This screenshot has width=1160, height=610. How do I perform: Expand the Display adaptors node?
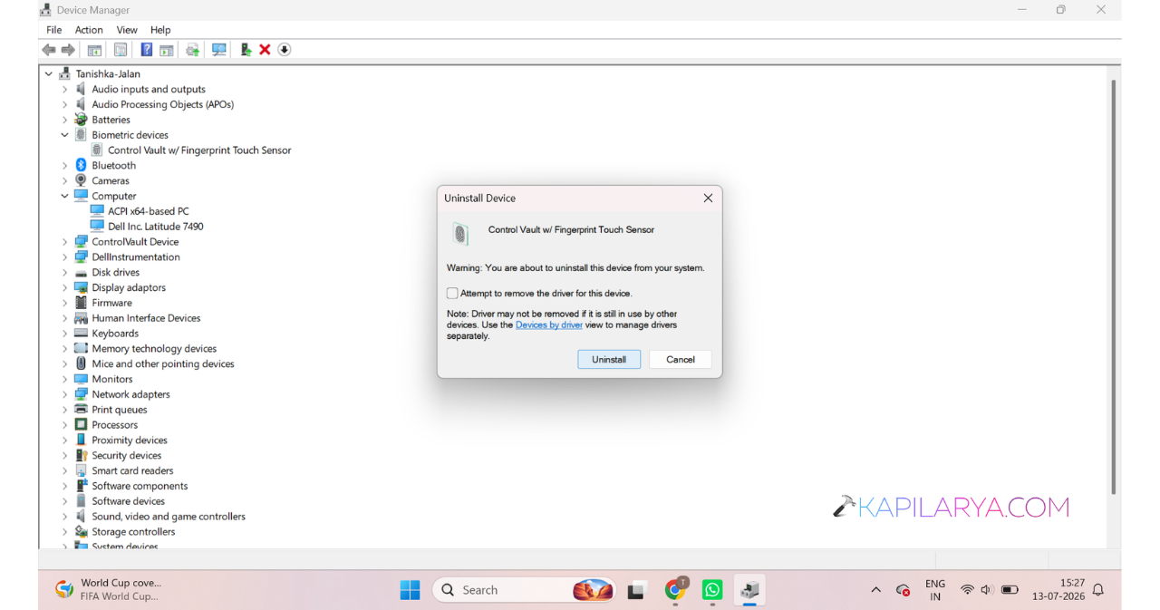tap(64, 287)
